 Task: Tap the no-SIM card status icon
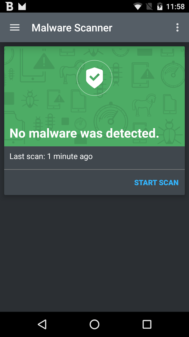coord(149,6)
